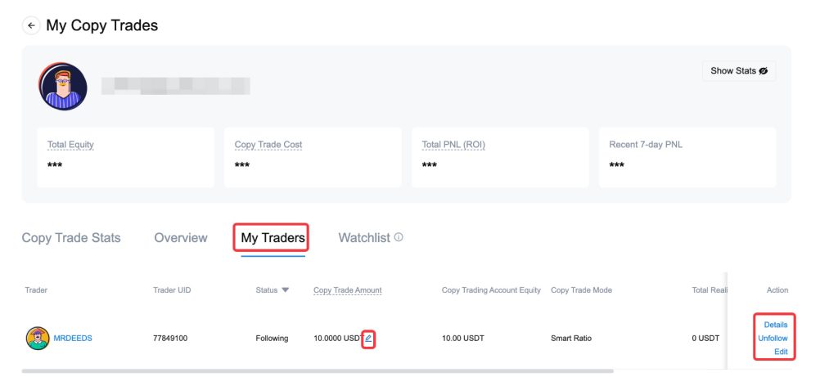This screenshot has width=838, height=377.
Task: Open the Watchlist tab
Action: point(364,238)
